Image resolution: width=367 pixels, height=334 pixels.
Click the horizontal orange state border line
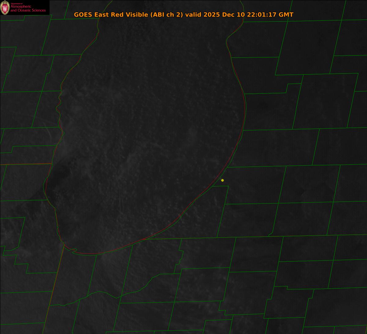coord(24,164)
